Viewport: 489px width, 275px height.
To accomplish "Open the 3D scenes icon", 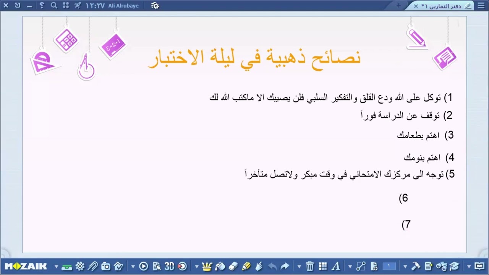I will coord(169,266).
